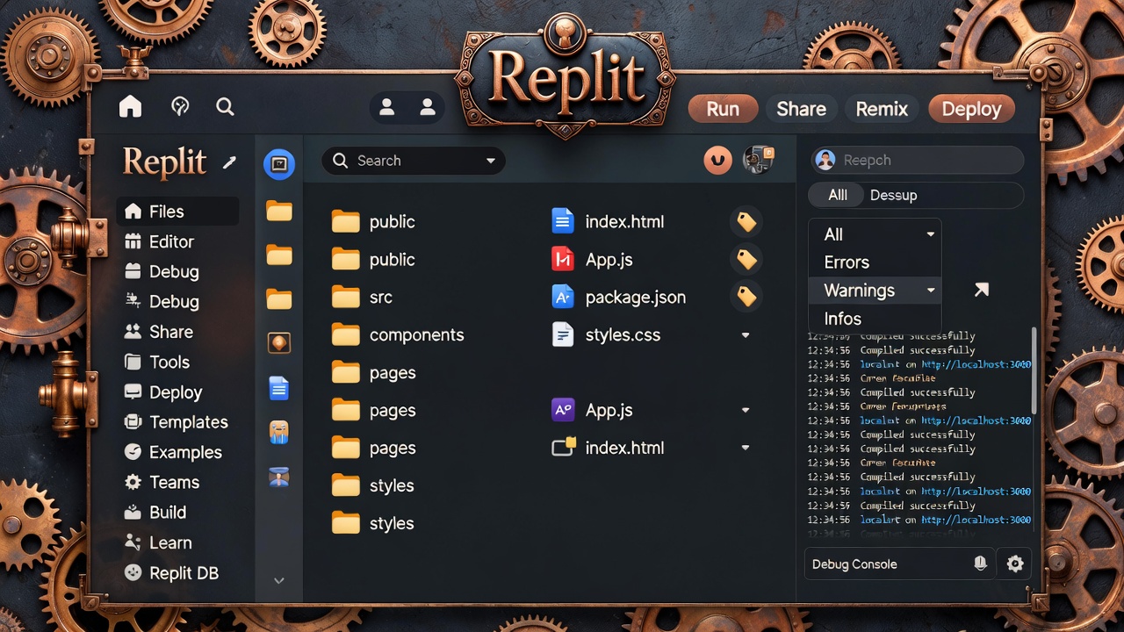
Task: Open the All log level dropdown
Action: pos(874,234)
